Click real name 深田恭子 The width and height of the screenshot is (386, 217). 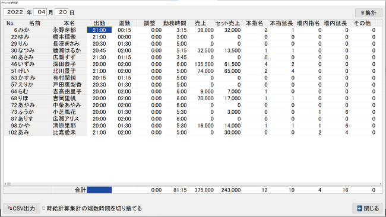point(65,64)
